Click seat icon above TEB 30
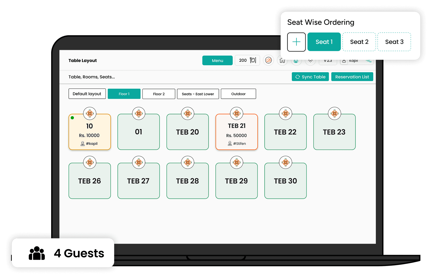 (x=286, y=162)
